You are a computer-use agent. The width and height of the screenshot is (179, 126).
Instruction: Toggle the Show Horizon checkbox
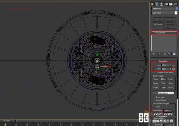(154, 100)
